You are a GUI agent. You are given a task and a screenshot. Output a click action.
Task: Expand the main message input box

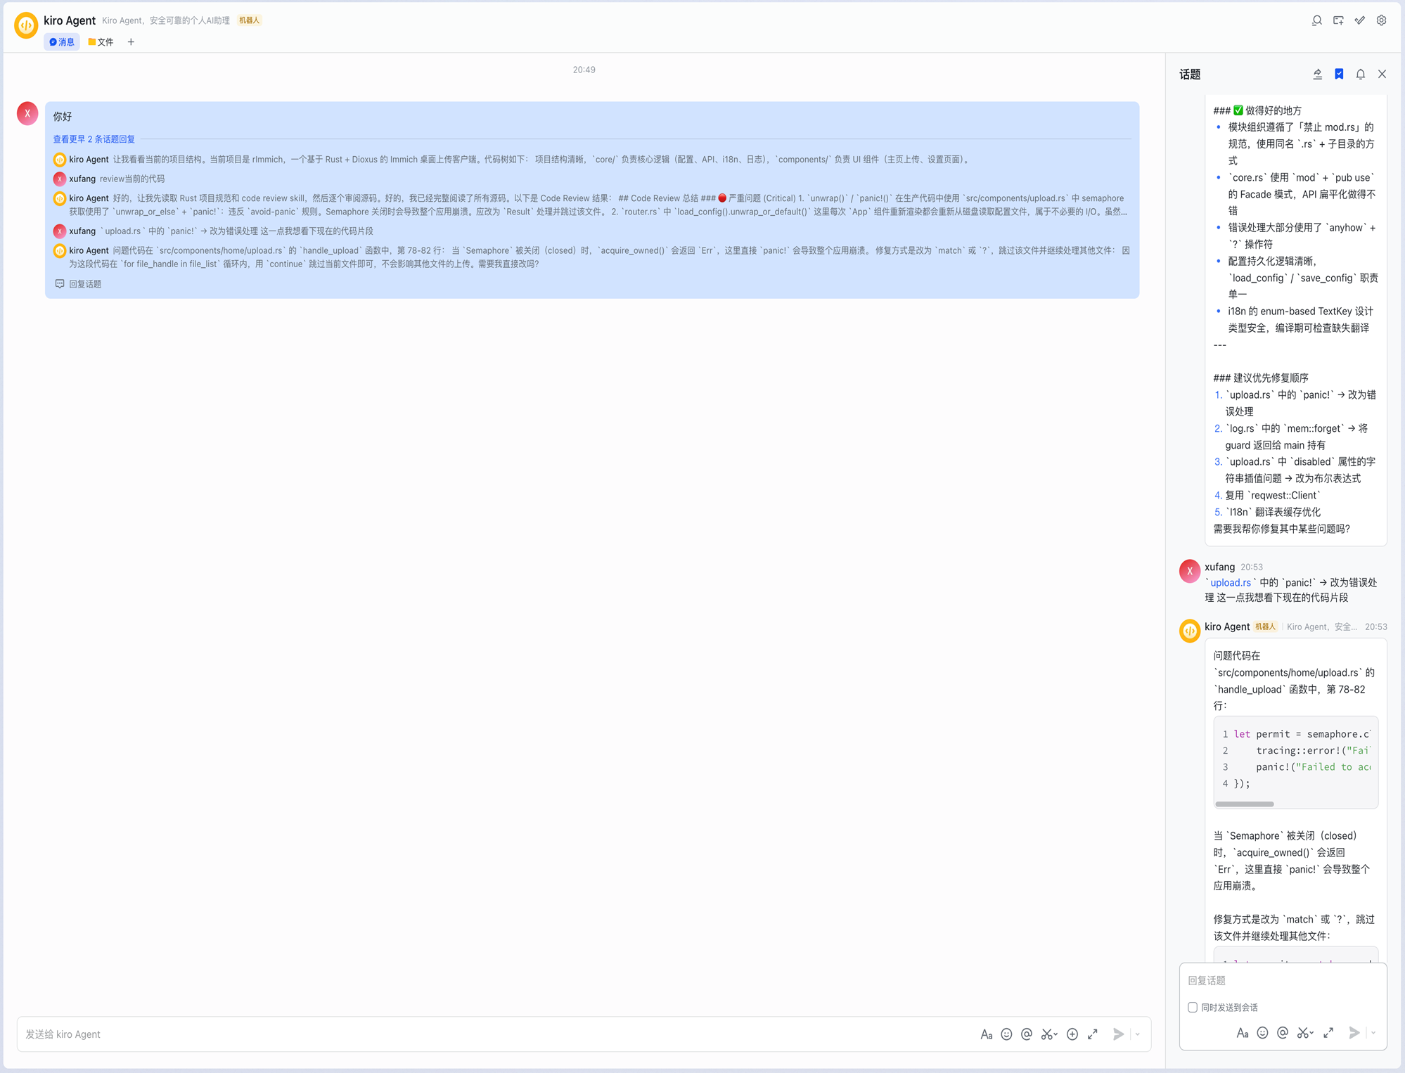pos(1093,1034)
